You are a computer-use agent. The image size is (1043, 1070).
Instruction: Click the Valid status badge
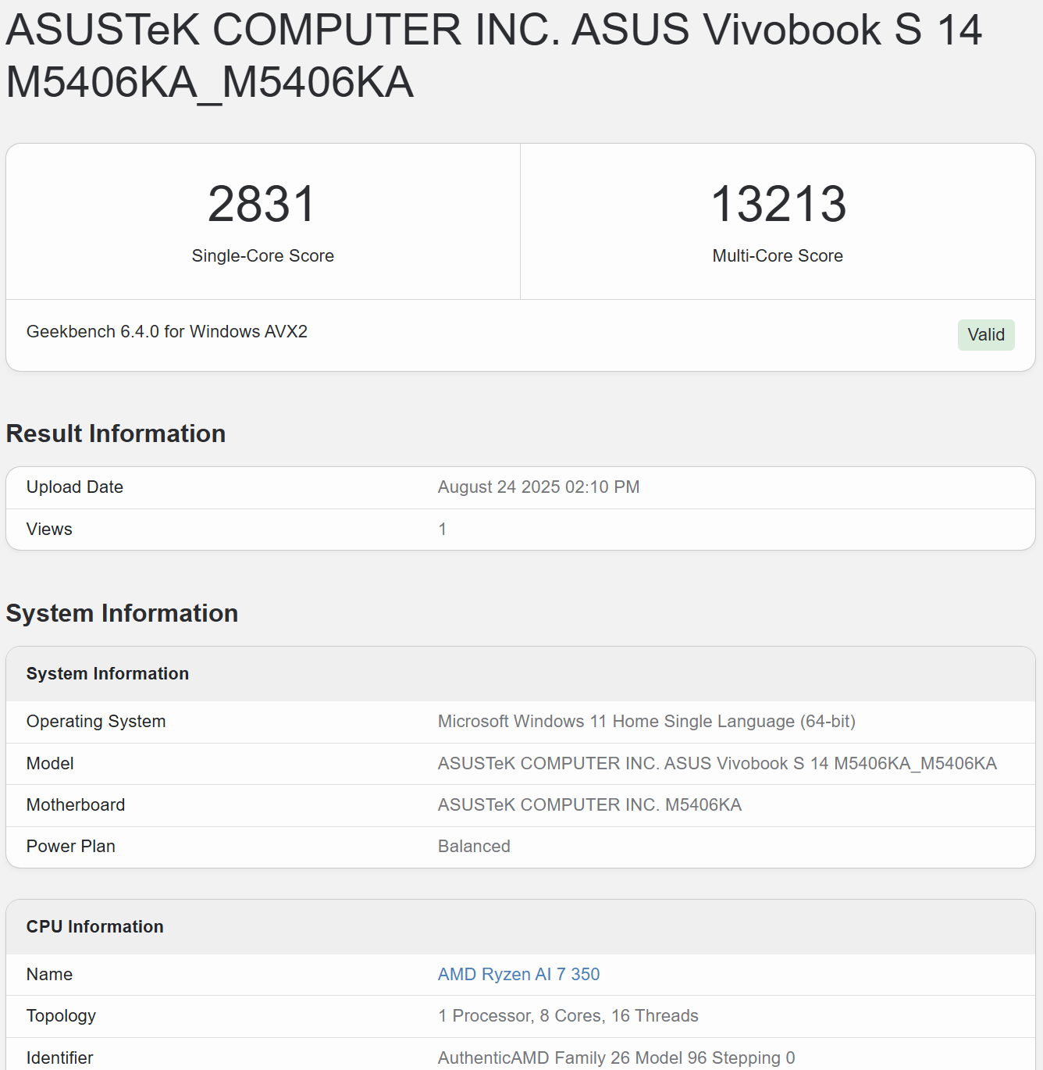point(986,335)
